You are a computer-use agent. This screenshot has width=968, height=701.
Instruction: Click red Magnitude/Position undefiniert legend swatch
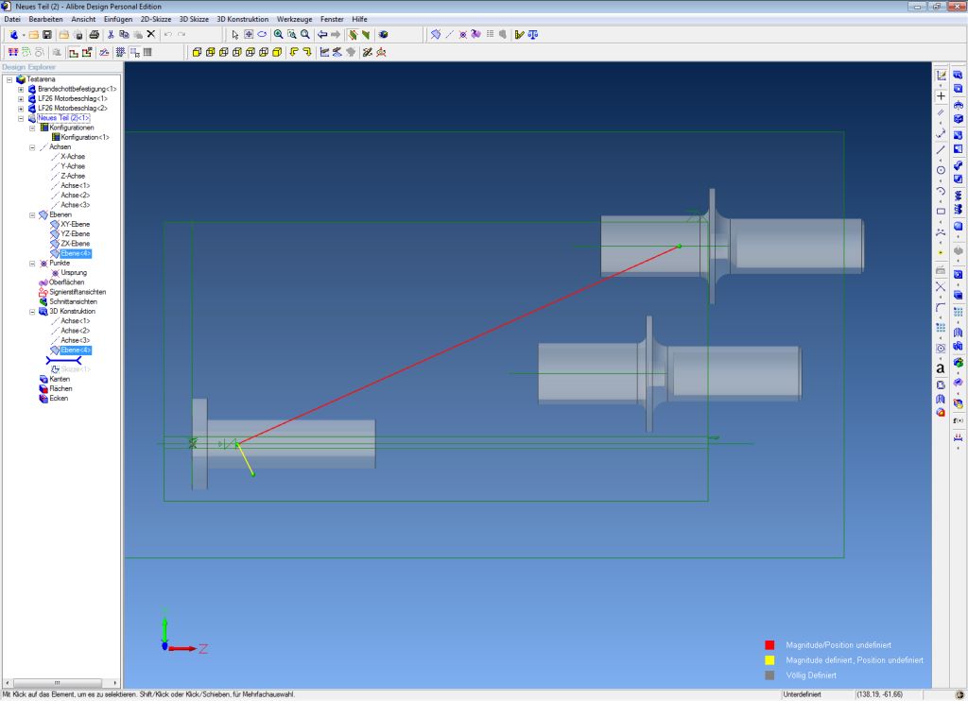click(x=769, y=645)
